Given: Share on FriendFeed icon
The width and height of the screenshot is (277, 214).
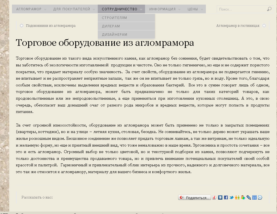Looking at the screenshot, I should (x=254, y=197).
